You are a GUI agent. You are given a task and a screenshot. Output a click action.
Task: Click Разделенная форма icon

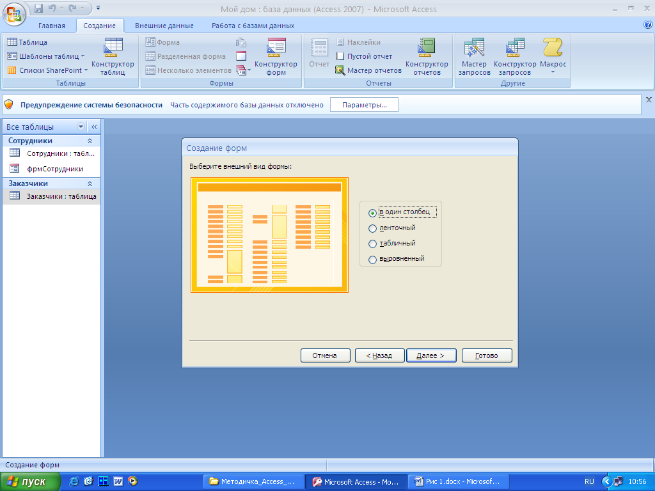click(150, 56)
